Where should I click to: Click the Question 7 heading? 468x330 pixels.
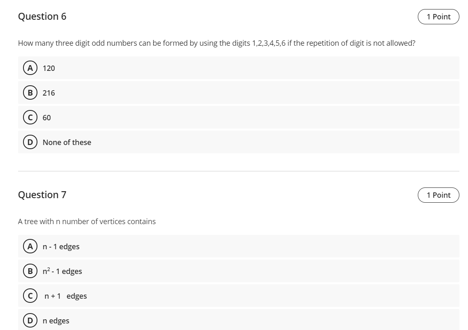(x=42, y=195)
